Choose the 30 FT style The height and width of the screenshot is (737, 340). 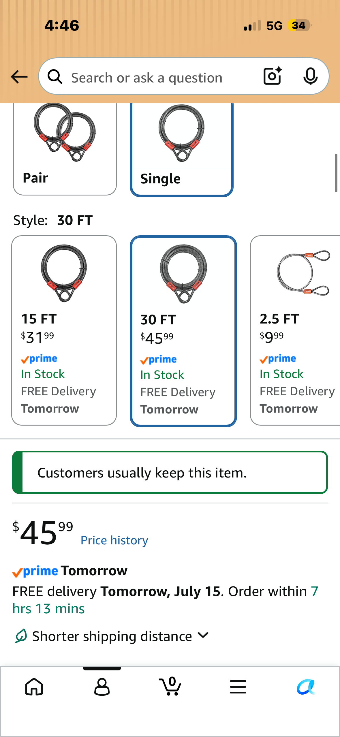(x=183, y=331)
